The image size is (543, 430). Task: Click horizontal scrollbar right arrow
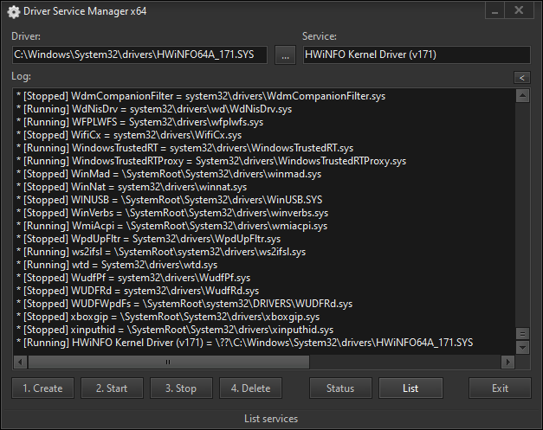click(507, 363)
